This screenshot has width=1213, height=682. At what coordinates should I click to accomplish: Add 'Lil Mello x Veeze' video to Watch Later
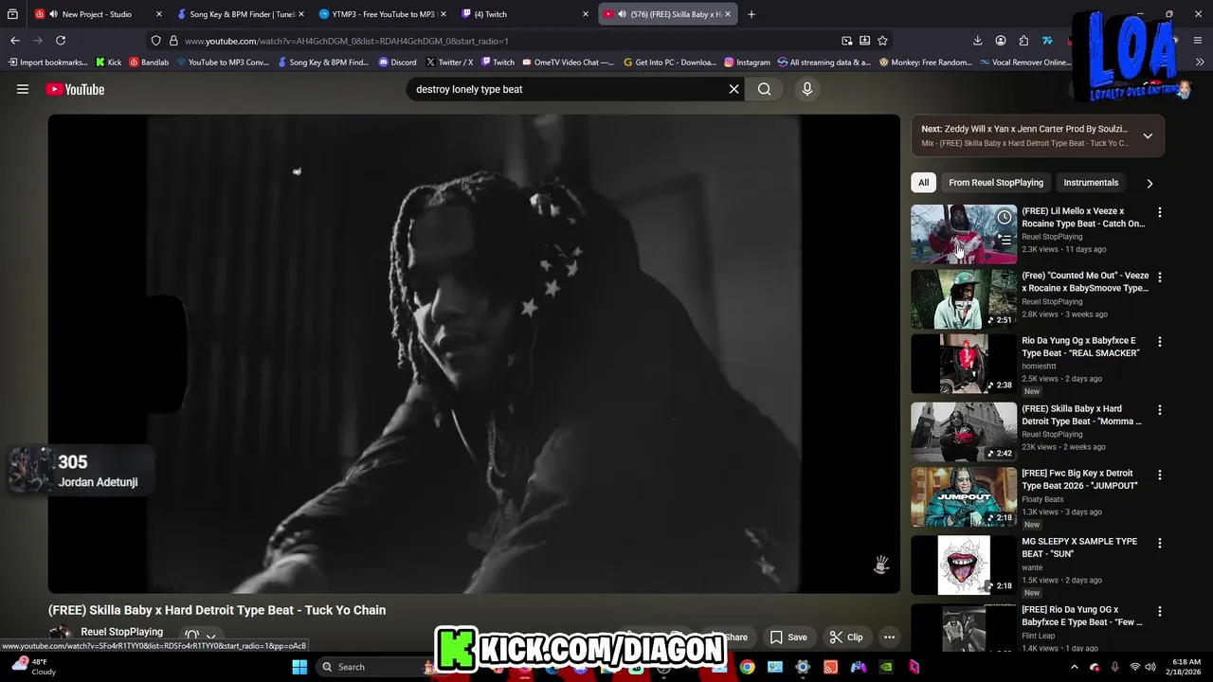pyautogui.click(x=1005, y=218)
